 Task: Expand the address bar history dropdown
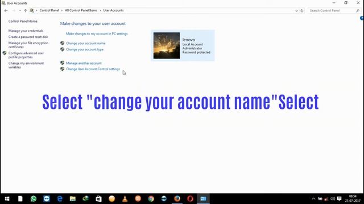pos(296,11)
